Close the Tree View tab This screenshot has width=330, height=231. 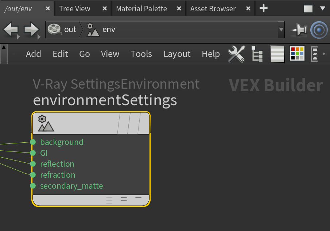point(105,8)
